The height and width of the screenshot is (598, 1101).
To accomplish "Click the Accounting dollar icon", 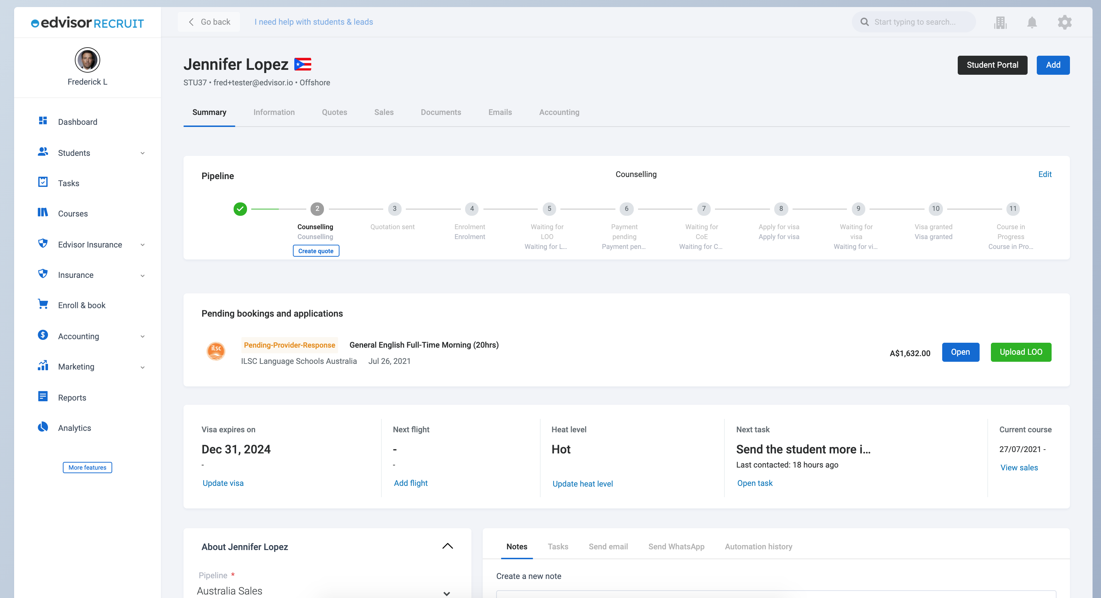I will (43, 335).
